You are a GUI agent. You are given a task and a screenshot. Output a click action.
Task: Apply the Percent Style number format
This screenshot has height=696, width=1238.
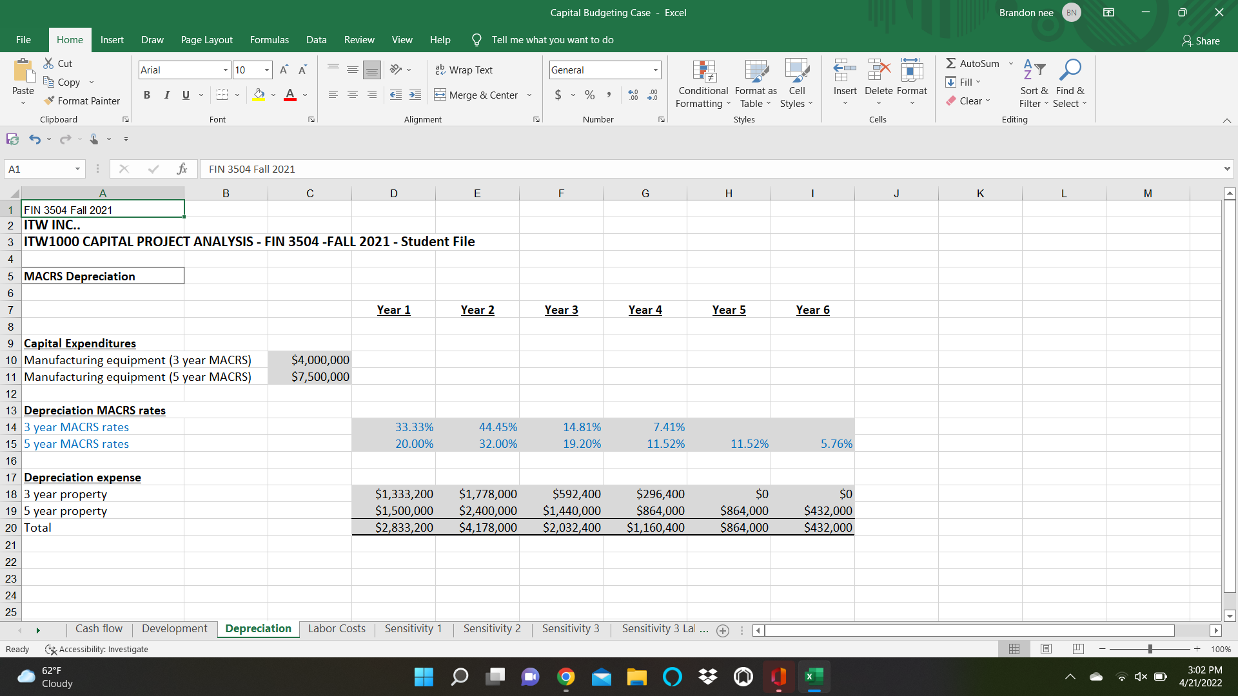(x=589, y=95)
